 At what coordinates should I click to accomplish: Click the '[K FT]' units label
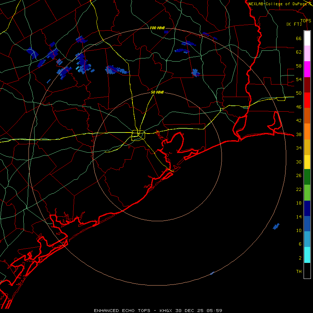[x=294, y=24]
